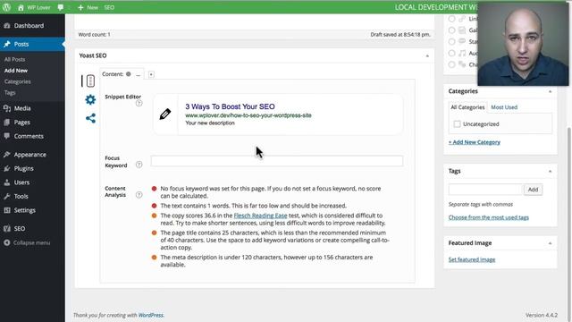Open All Posts submenu item
This screenshot has height=322, width=572.
pos(14,59)
